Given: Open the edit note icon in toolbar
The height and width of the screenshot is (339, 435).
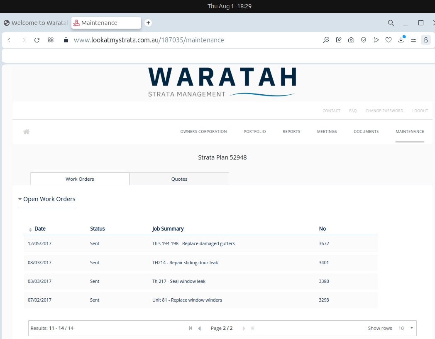Looking at the screenshot, I should point(339,40).
